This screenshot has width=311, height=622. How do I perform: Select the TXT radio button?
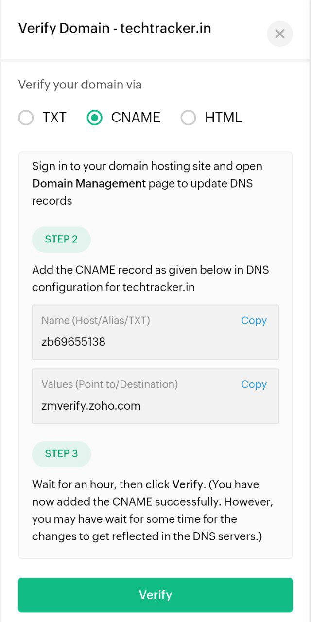[26, 118]
